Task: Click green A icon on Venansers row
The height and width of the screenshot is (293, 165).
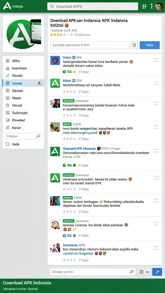Action: point(55,178)
